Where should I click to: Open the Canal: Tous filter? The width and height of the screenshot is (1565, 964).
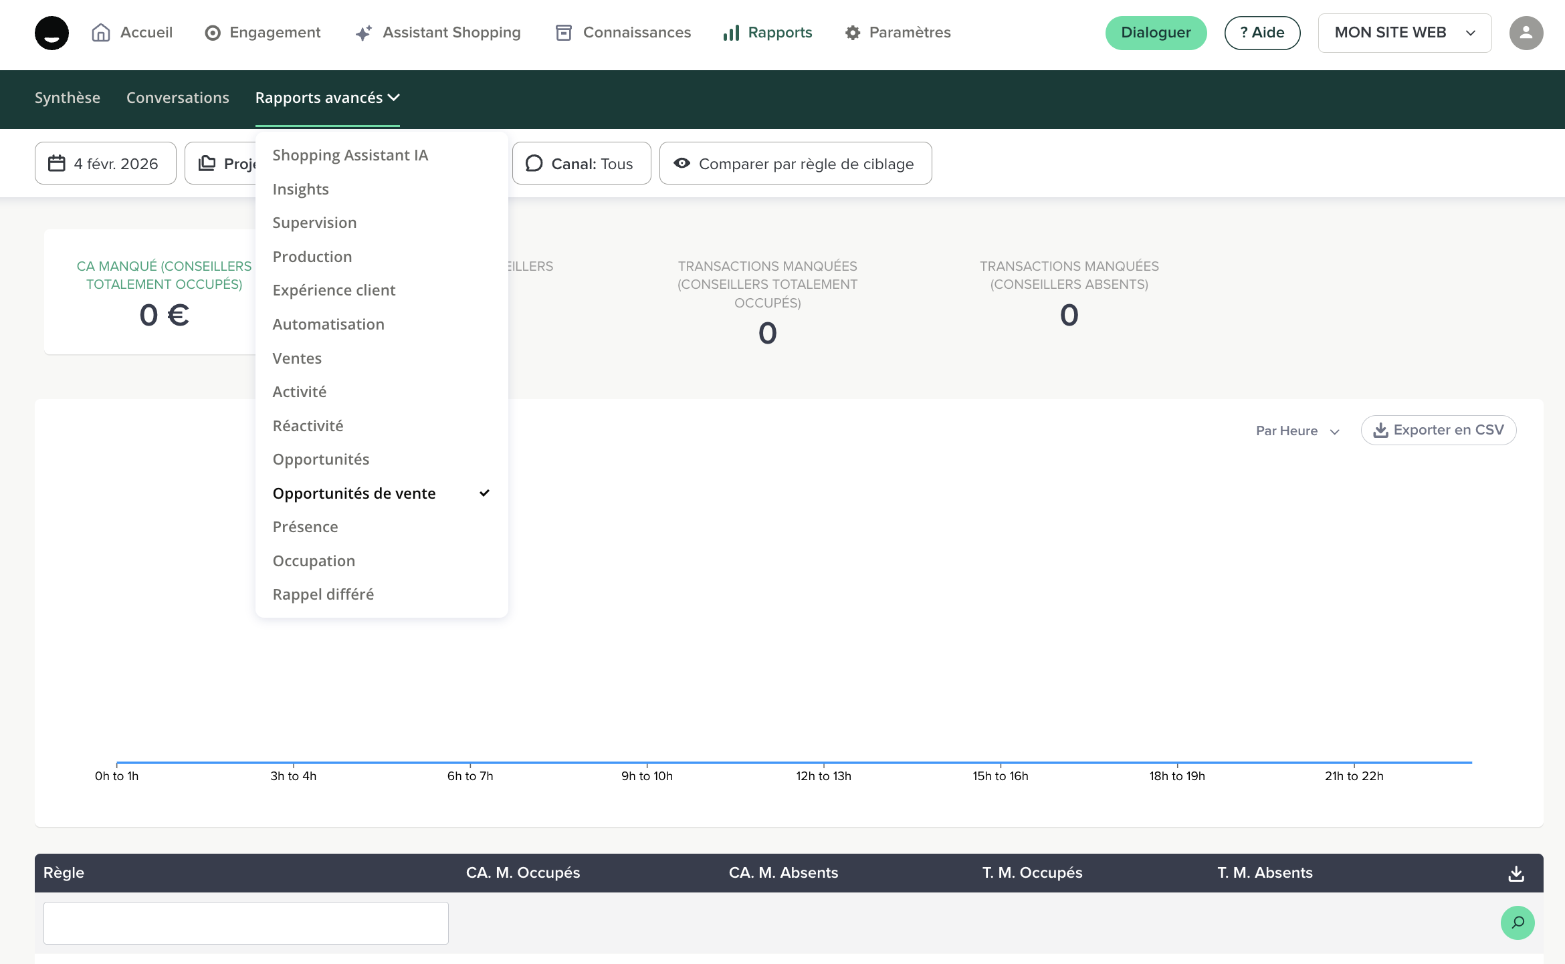(x=581, y=163)
